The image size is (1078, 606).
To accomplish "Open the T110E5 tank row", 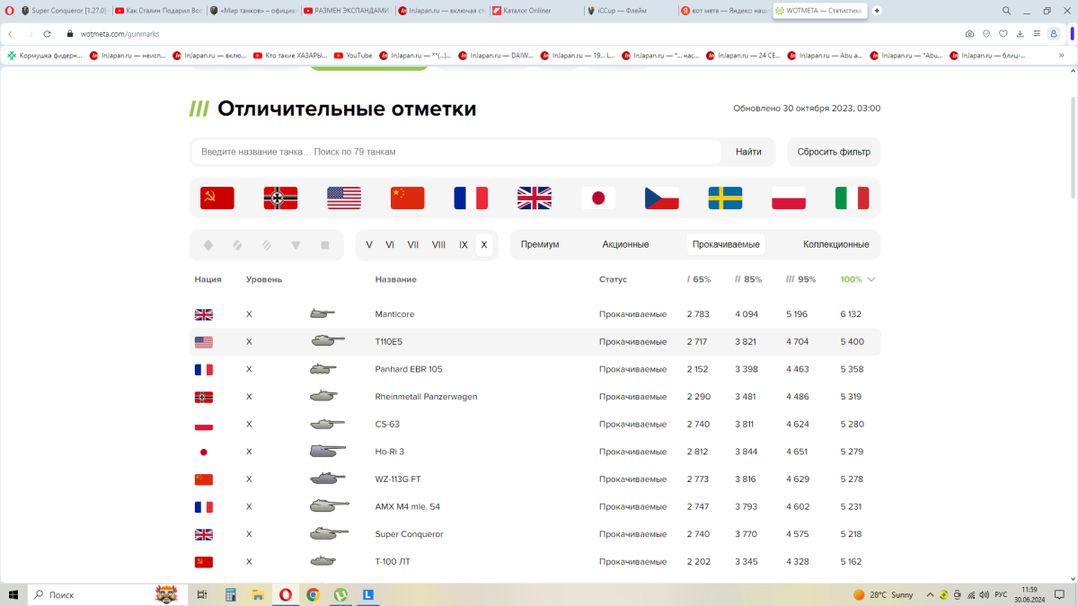I will (x=535, y=342).
